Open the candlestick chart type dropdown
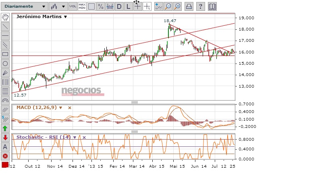330x185 pixels. (58, 6)
